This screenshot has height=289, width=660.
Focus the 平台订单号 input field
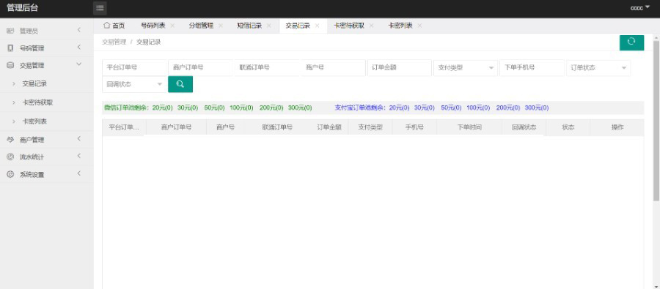[x=134, y=67]
